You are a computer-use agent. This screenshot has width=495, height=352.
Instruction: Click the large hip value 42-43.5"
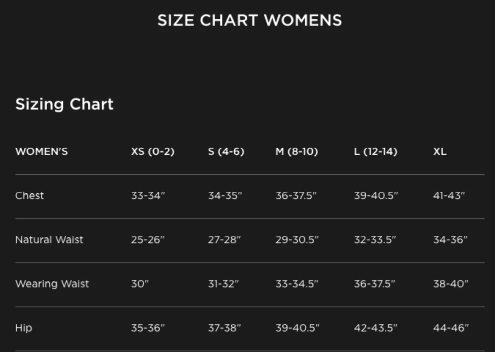375,328
